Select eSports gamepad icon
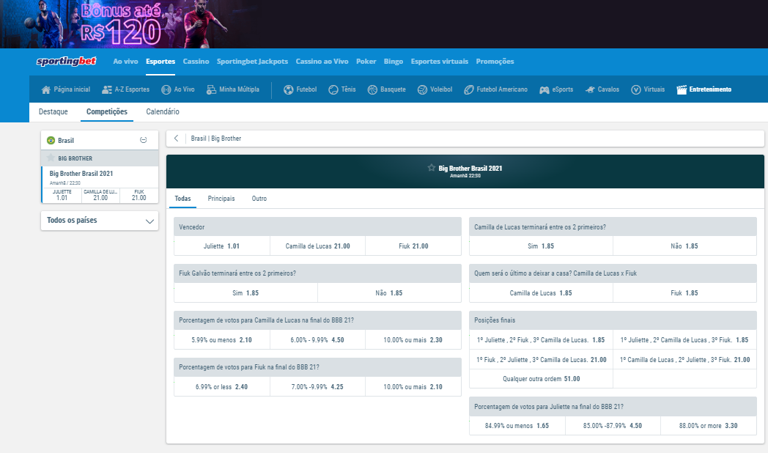The image size is (768, 453). point(544,89)
